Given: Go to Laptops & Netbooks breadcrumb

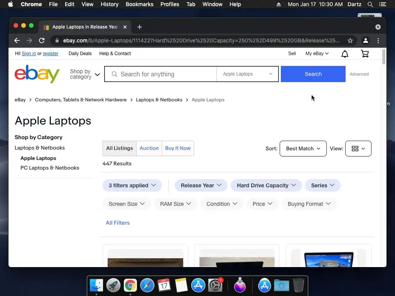Looking at the screenshot, I should [x=159, y=100].
